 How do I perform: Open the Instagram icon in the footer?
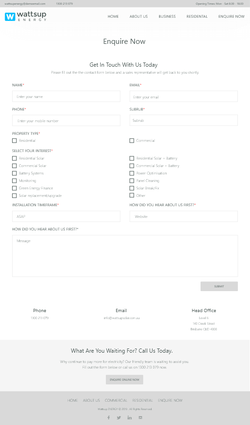click(x=140, y=418)
